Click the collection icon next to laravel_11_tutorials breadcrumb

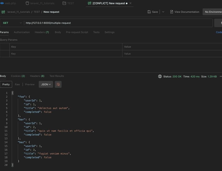click(x=3, y=12)
